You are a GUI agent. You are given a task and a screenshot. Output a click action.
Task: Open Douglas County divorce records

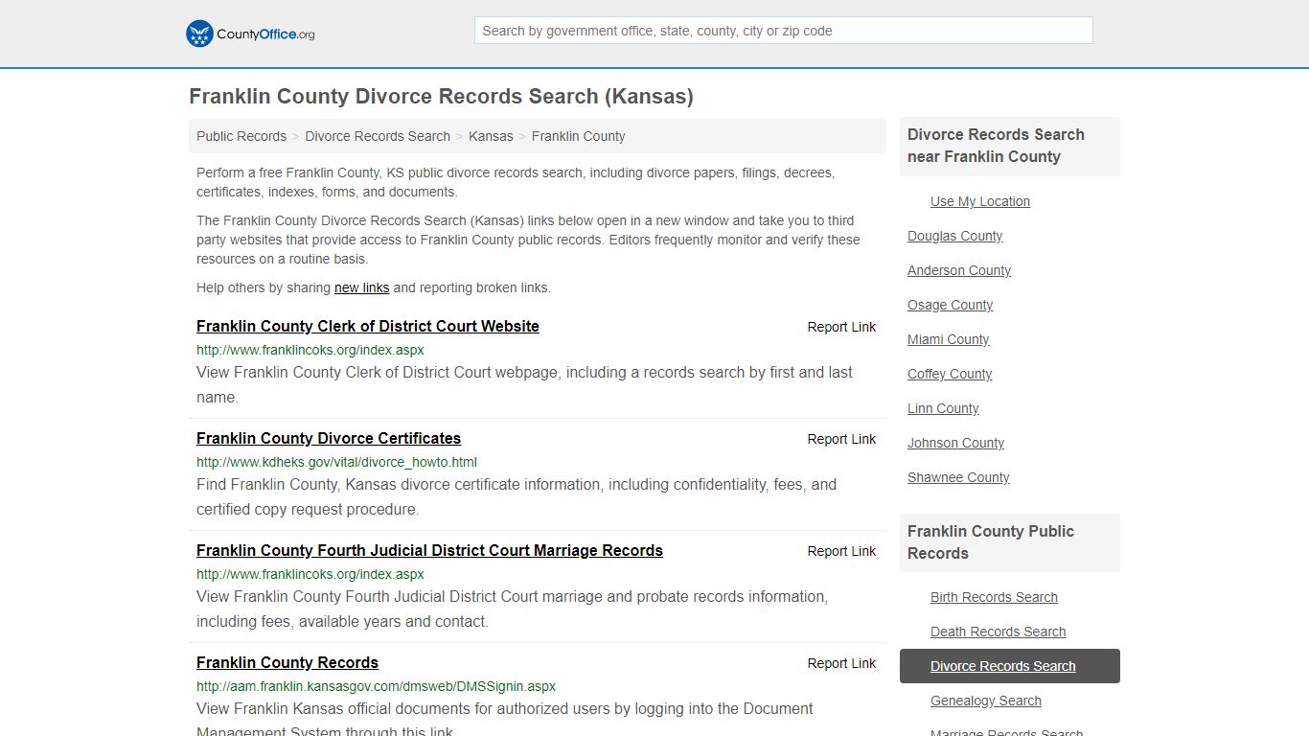(x=954, y=236)
